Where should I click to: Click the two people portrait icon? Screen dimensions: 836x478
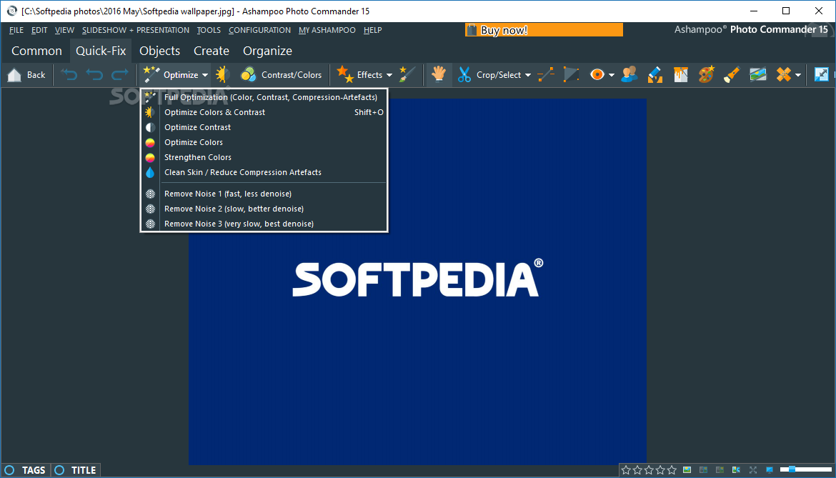630,74
